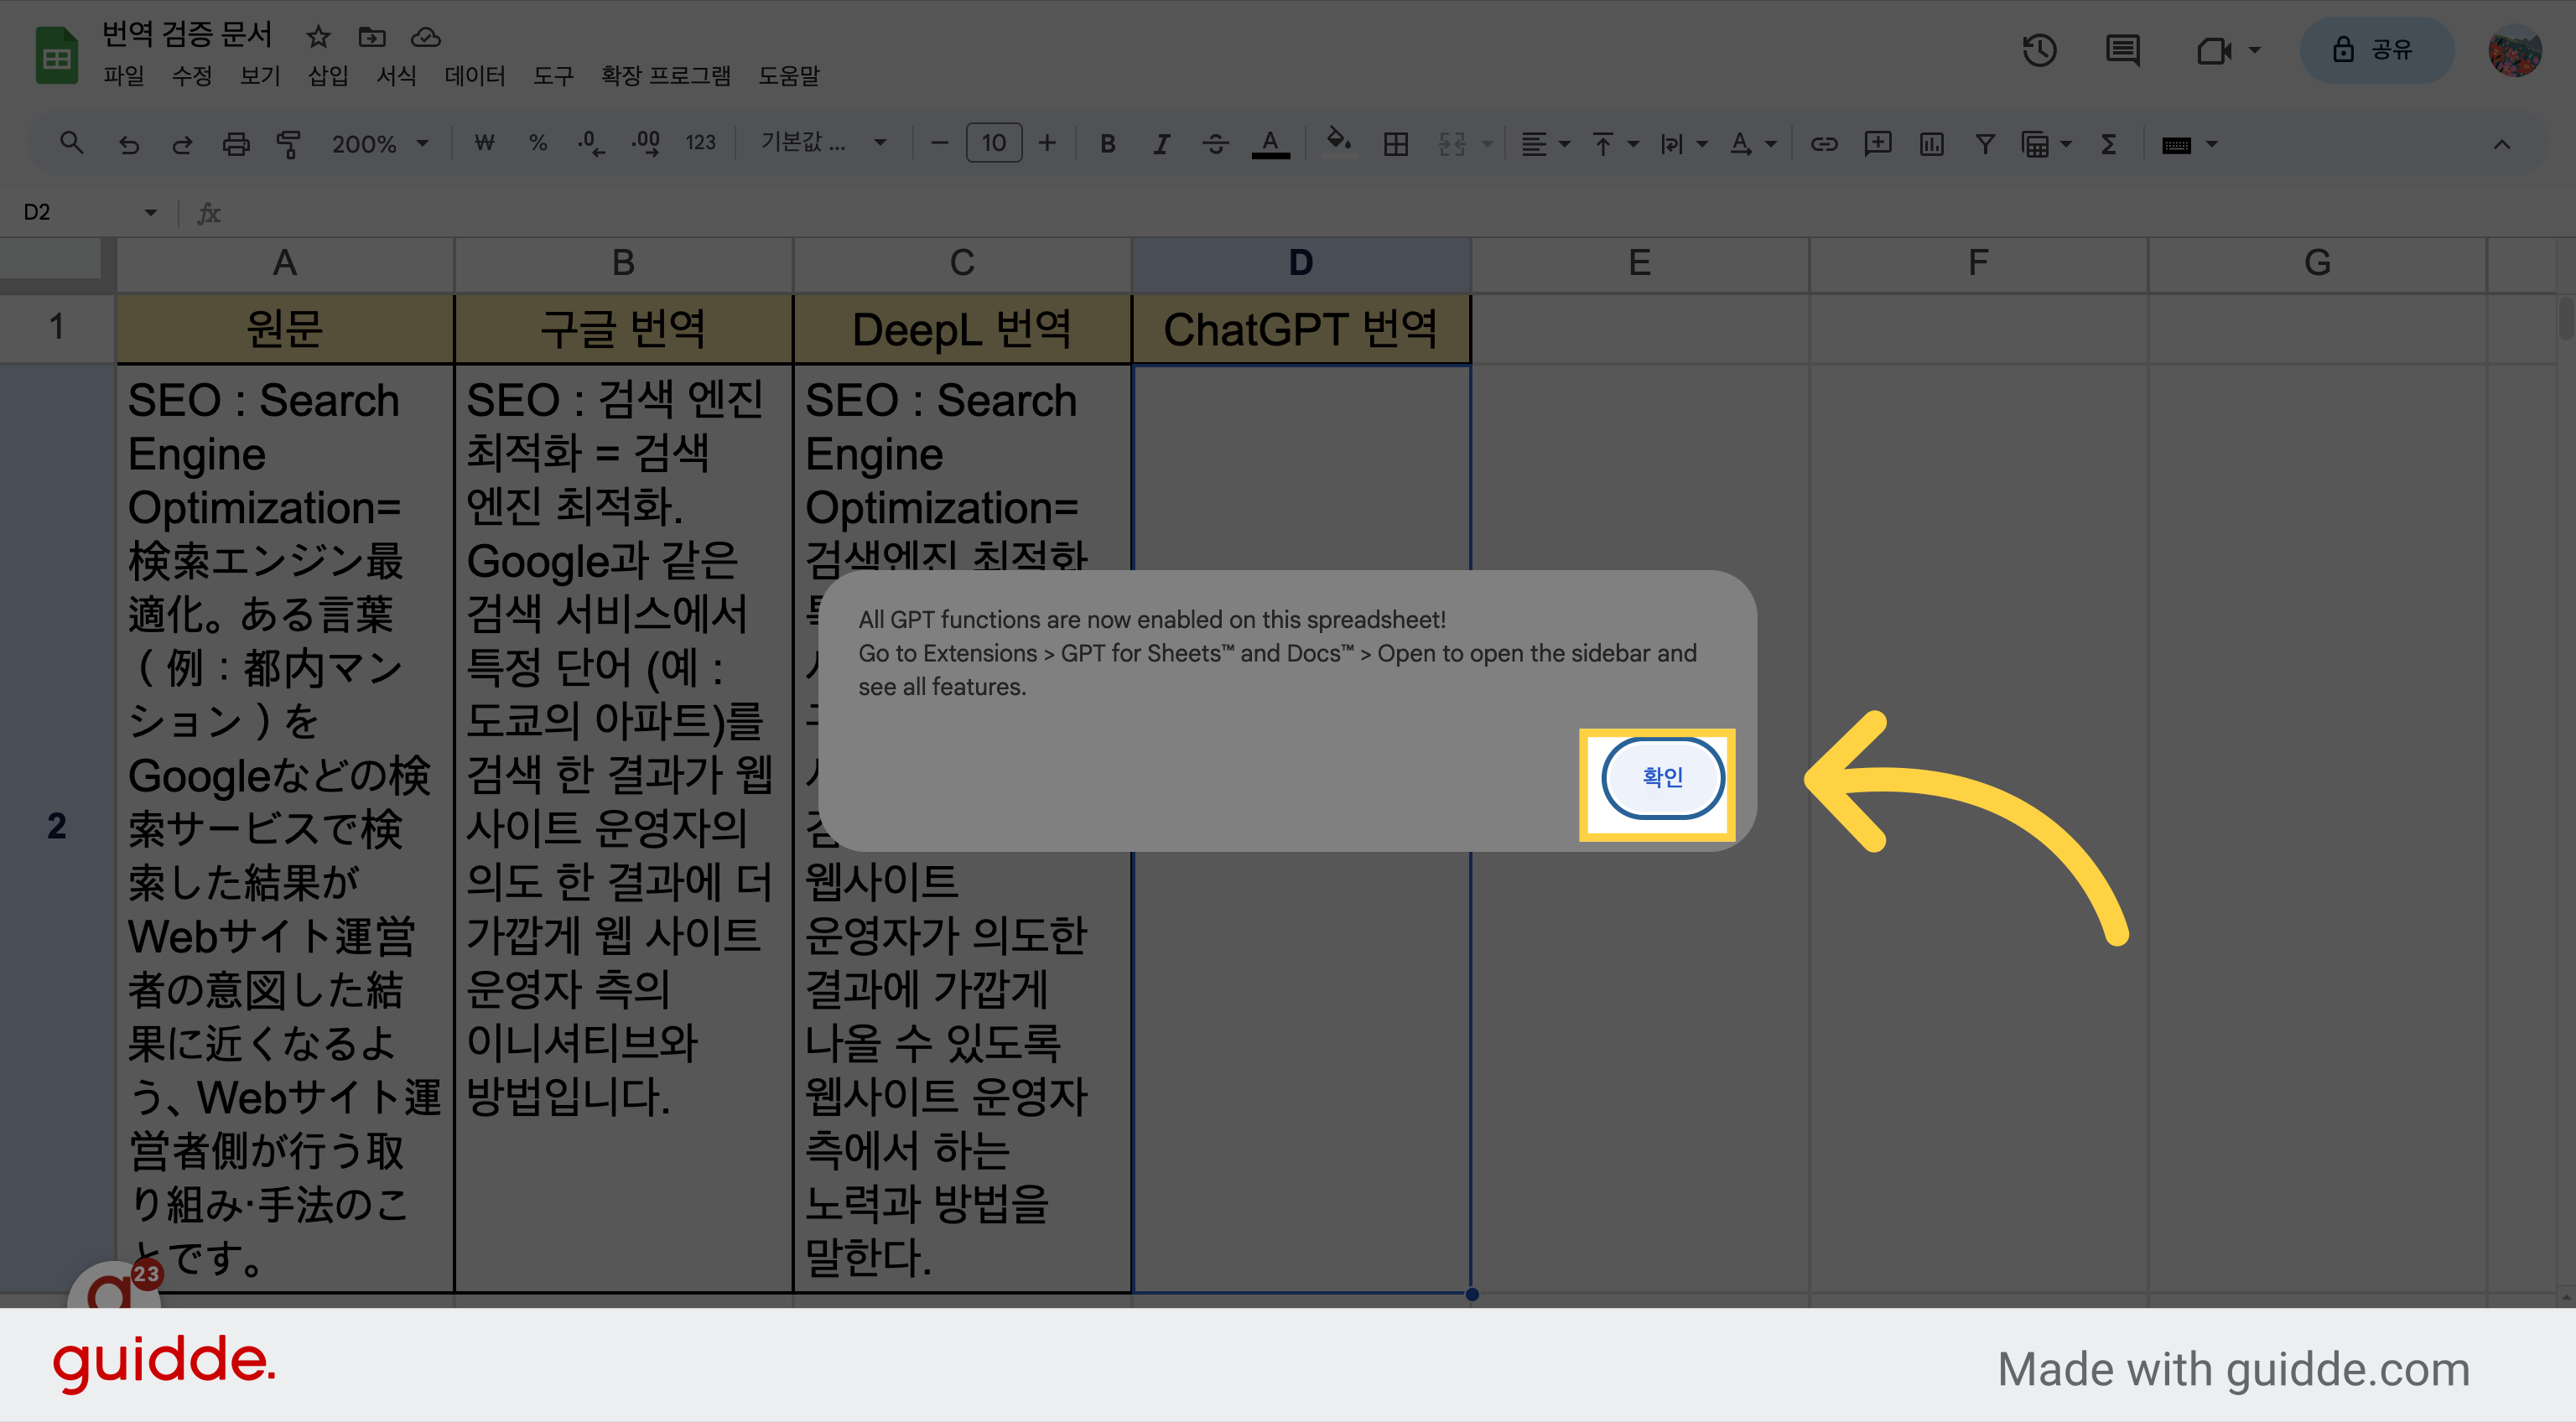
Task: Increase the font size with plus
Action: point(1047,144)
